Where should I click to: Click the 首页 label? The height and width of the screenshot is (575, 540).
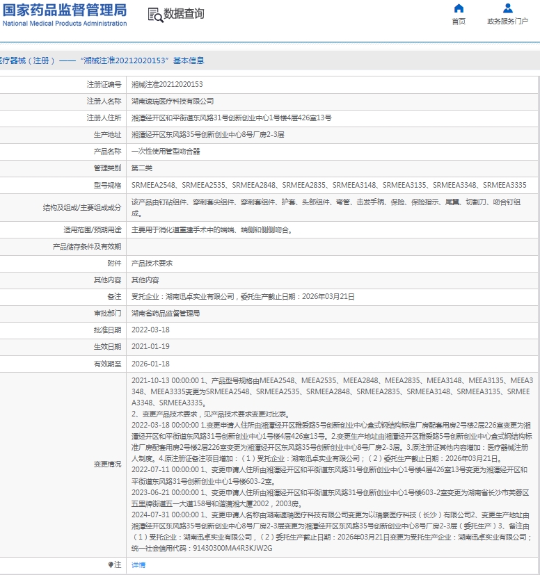[x=459, y=22]
